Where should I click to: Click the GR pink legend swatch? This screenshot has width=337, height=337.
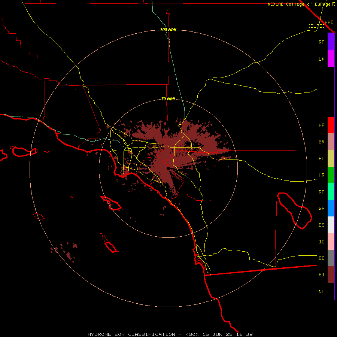[x=331, y=142]
